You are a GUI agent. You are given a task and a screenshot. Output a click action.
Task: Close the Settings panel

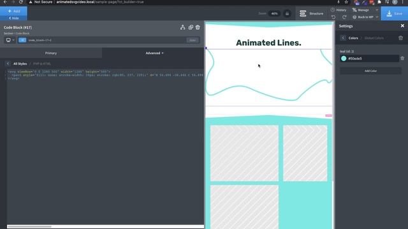[x=402, y=26]
